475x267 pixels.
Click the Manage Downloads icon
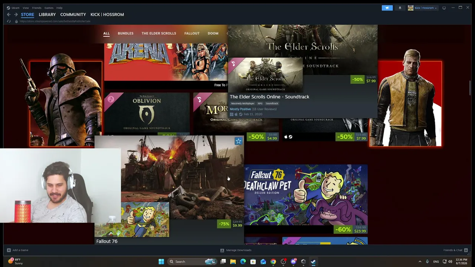(222, 250)
